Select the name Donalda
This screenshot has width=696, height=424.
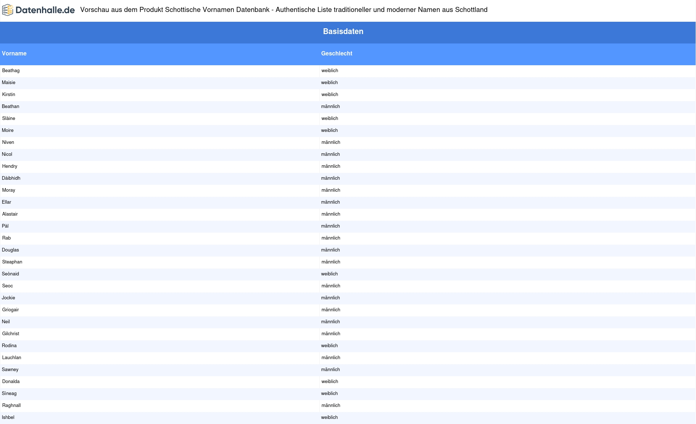click(11, 382)
